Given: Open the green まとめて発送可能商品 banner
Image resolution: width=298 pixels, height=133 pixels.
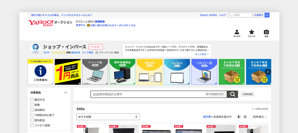Looking at the screenshot, I should pos(232,72).
